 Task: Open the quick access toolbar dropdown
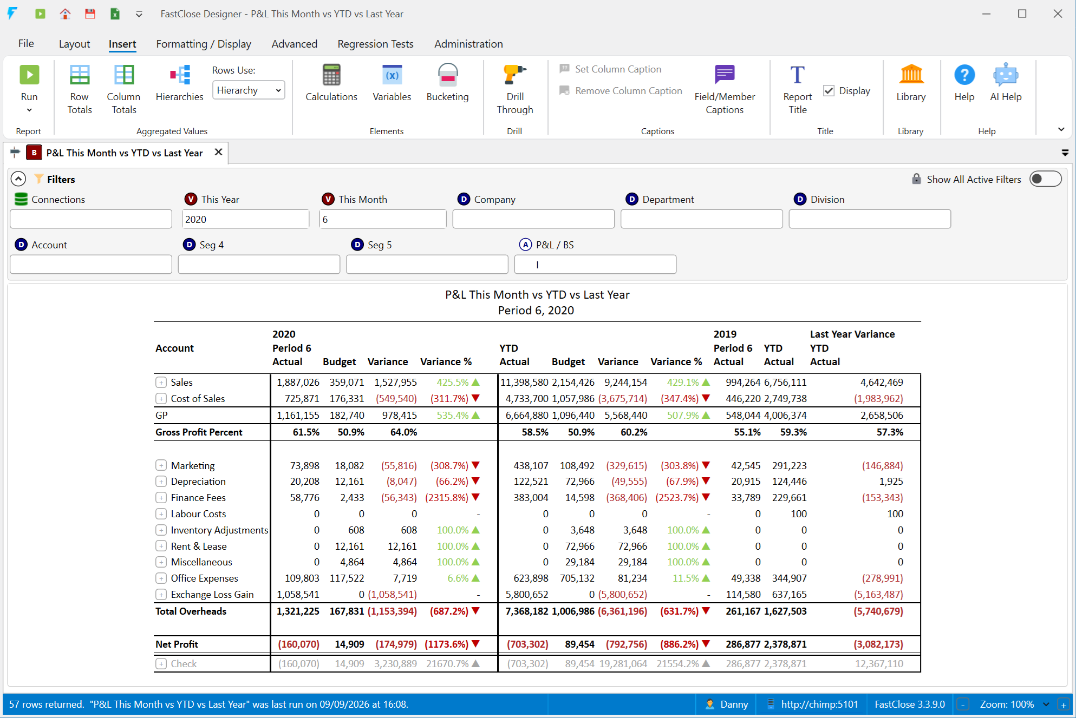[x=139, y=14]
